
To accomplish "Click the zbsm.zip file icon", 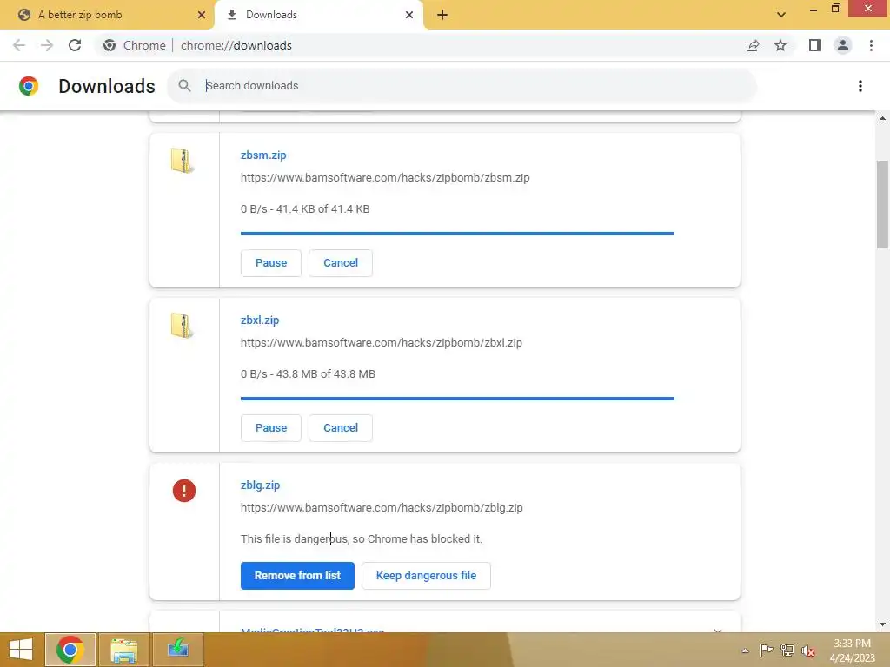I will pyautogui.click(x=182, y=161).
